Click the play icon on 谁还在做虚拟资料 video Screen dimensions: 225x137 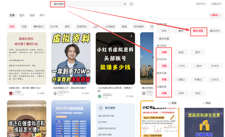click(x=42, y=104)
